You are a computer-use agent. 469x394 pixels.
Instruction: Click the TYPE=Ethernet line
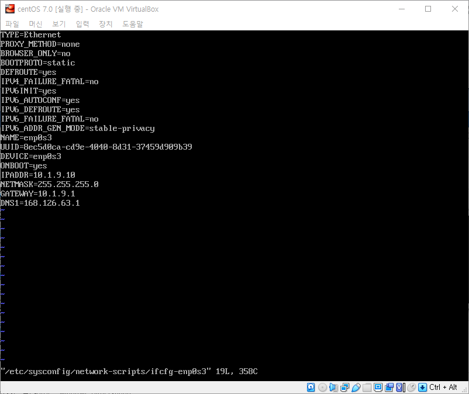tap(30, 34)
